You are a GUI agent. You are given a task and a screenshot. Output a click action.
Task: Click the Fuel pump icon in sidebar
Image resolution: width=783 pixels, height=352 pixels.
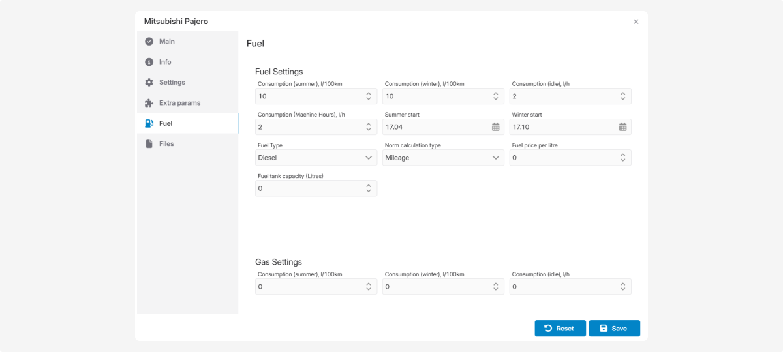click(149, 123)
